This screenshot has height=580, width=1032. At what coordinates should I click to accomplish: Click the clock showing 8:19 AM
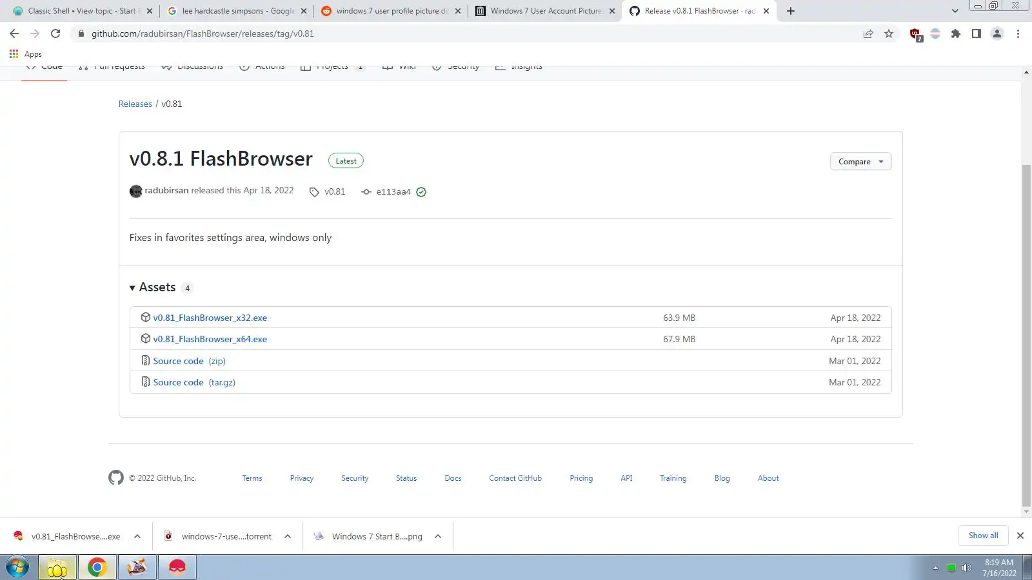tap(999, 563)
